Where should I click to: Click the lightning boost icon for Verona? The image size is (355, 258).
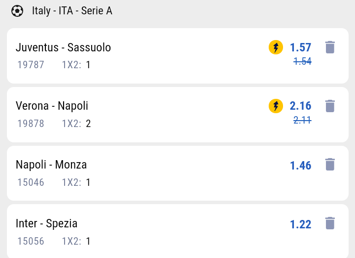pyautogui.click(x=276, y=106)
